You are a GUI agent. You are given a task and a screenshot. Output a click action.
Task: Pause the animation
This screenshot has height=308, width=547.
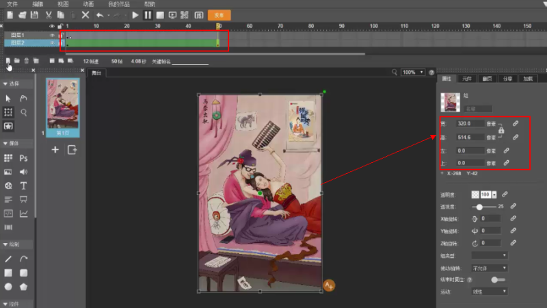[148, 15]
